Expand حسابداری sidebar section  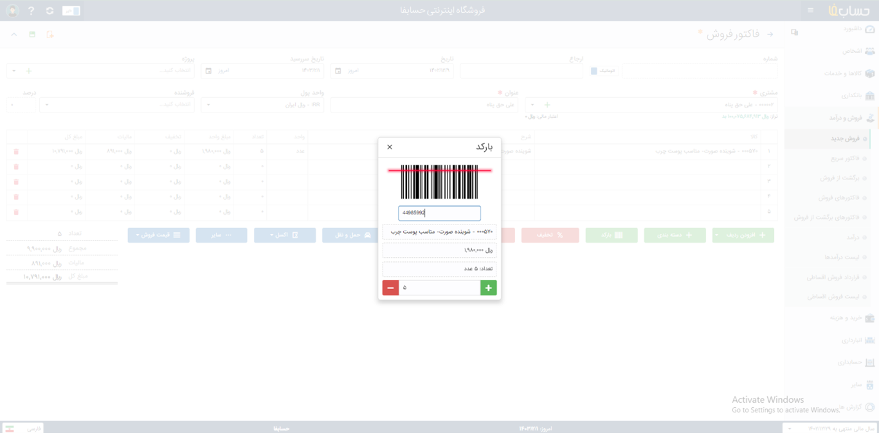coord(856,362)
